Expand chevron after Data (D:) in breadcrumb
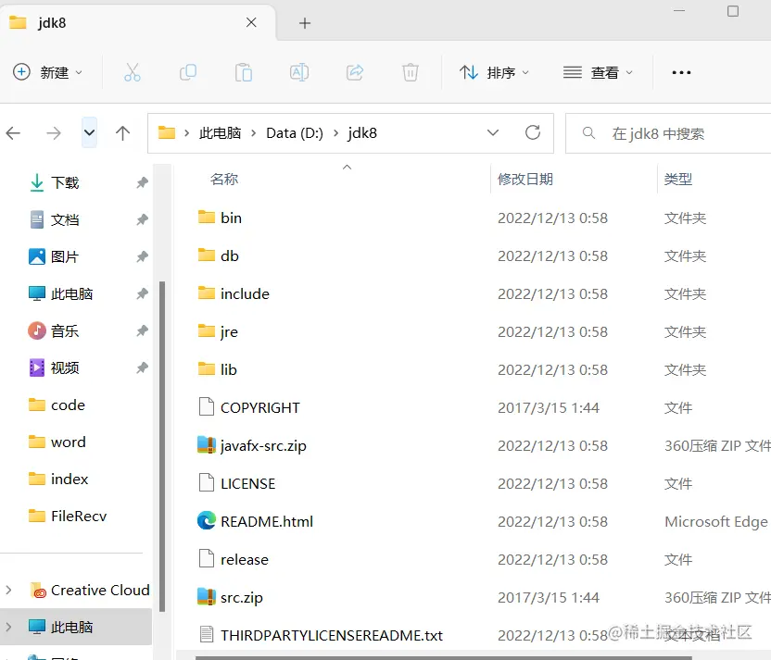Image resolution: width=771 pixels, height=660 pixels. pos(335,133)
